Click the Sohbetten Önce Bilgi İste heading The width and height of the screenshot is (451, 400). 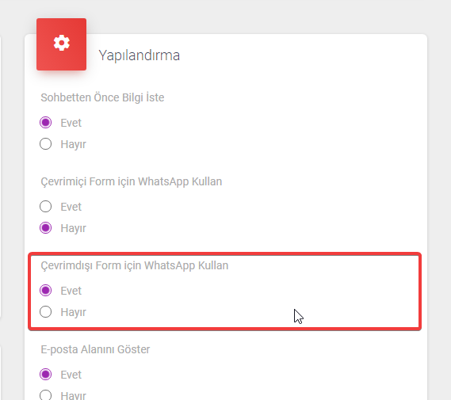coord(102,97)
